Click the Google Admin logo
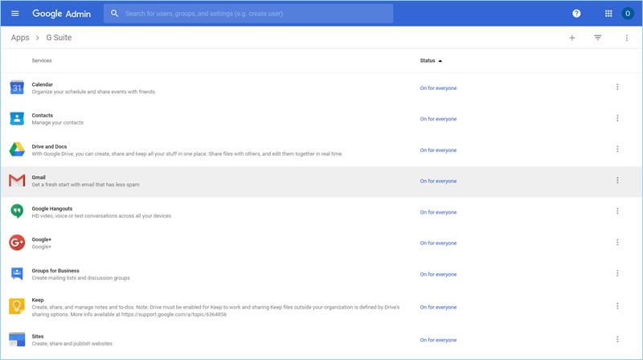Screen dimensions: 643x360 click(x=62, y=14)
